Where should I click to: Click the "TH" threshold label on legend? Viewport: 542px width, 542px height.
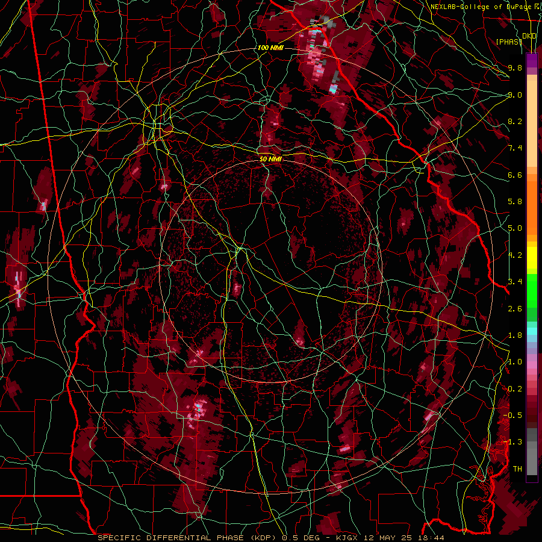click(x=517, y=469)
